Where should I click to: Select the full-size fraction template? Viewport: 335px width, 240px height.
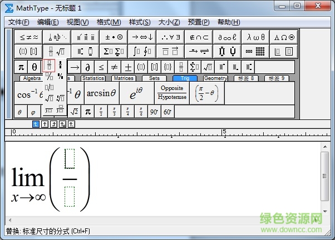(50, 65)
